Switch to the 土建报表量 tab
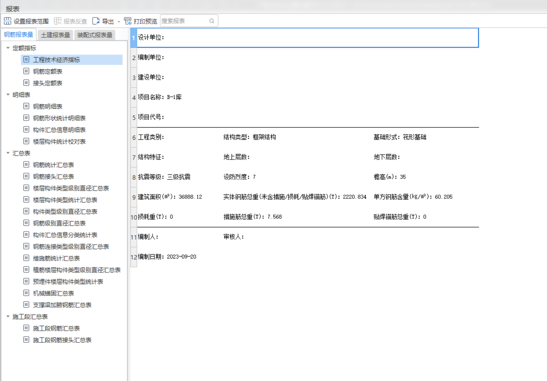Viewport: 547px width, 381px height. click(56, 35)
